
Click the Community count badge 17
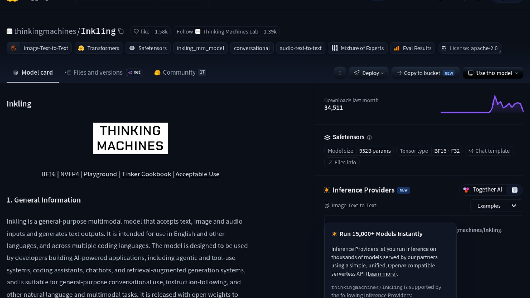coord(202,72)
